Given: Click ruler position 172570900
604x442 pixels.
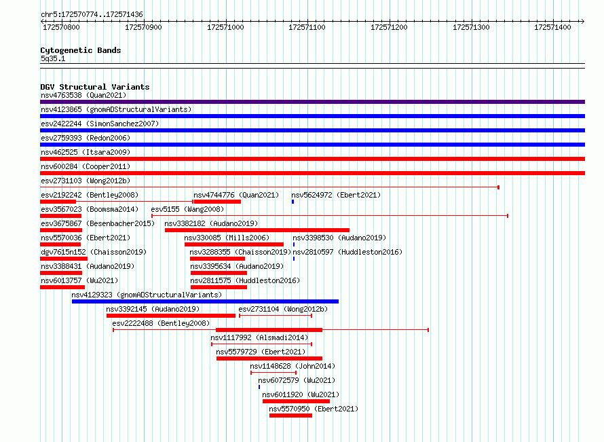Looking at the screenshot, I should tap(143, 27).
